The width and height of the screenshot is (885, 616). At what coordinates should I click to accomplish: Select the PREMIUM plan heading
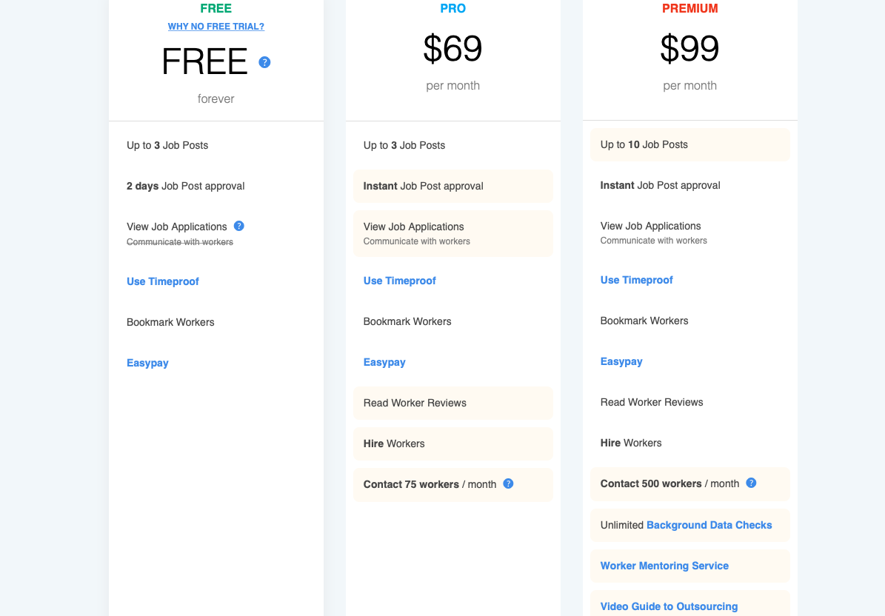(689, 9)
